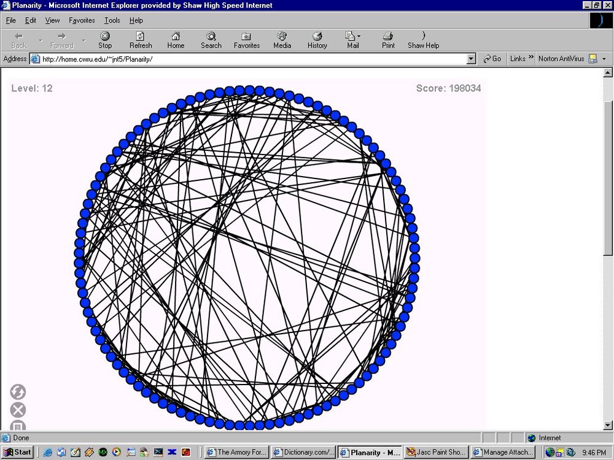Click the page scrollbar down arrow
The width and height of the screenshot is (614, 460).
pyautogui.click(x=608, y=426)
